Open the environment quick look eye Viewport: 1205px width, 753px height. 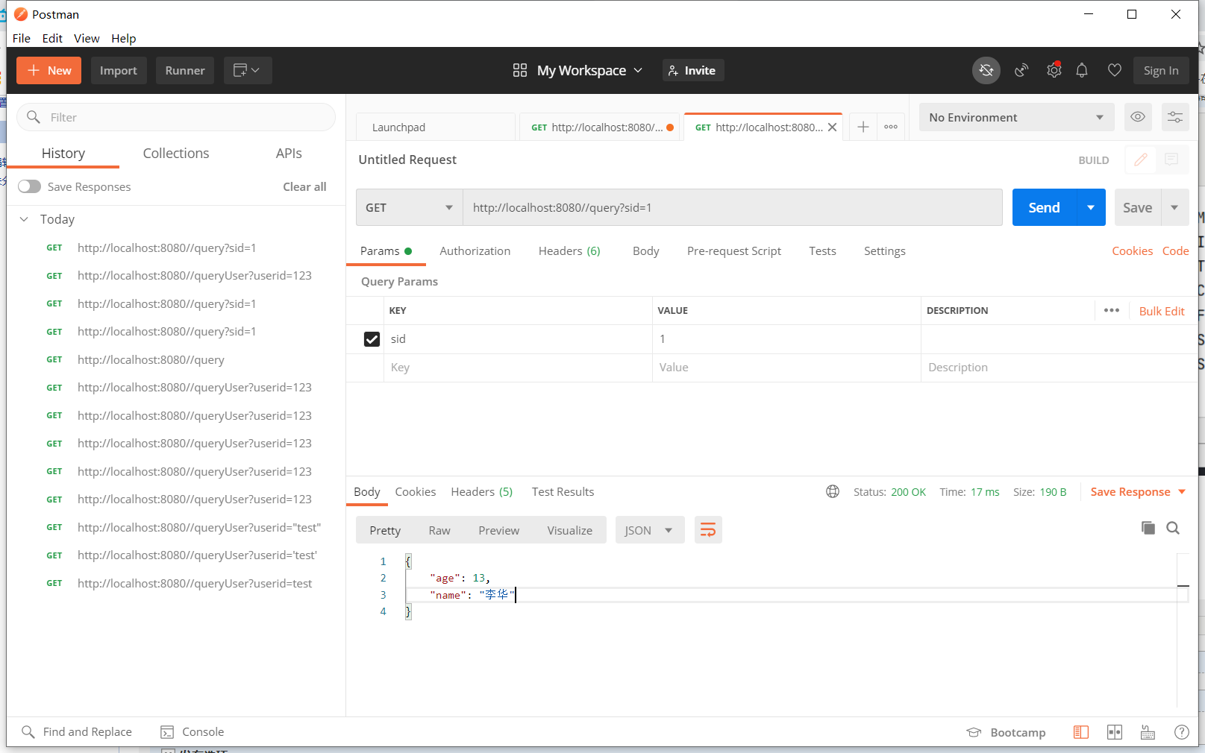click(x=1138, y=117)
